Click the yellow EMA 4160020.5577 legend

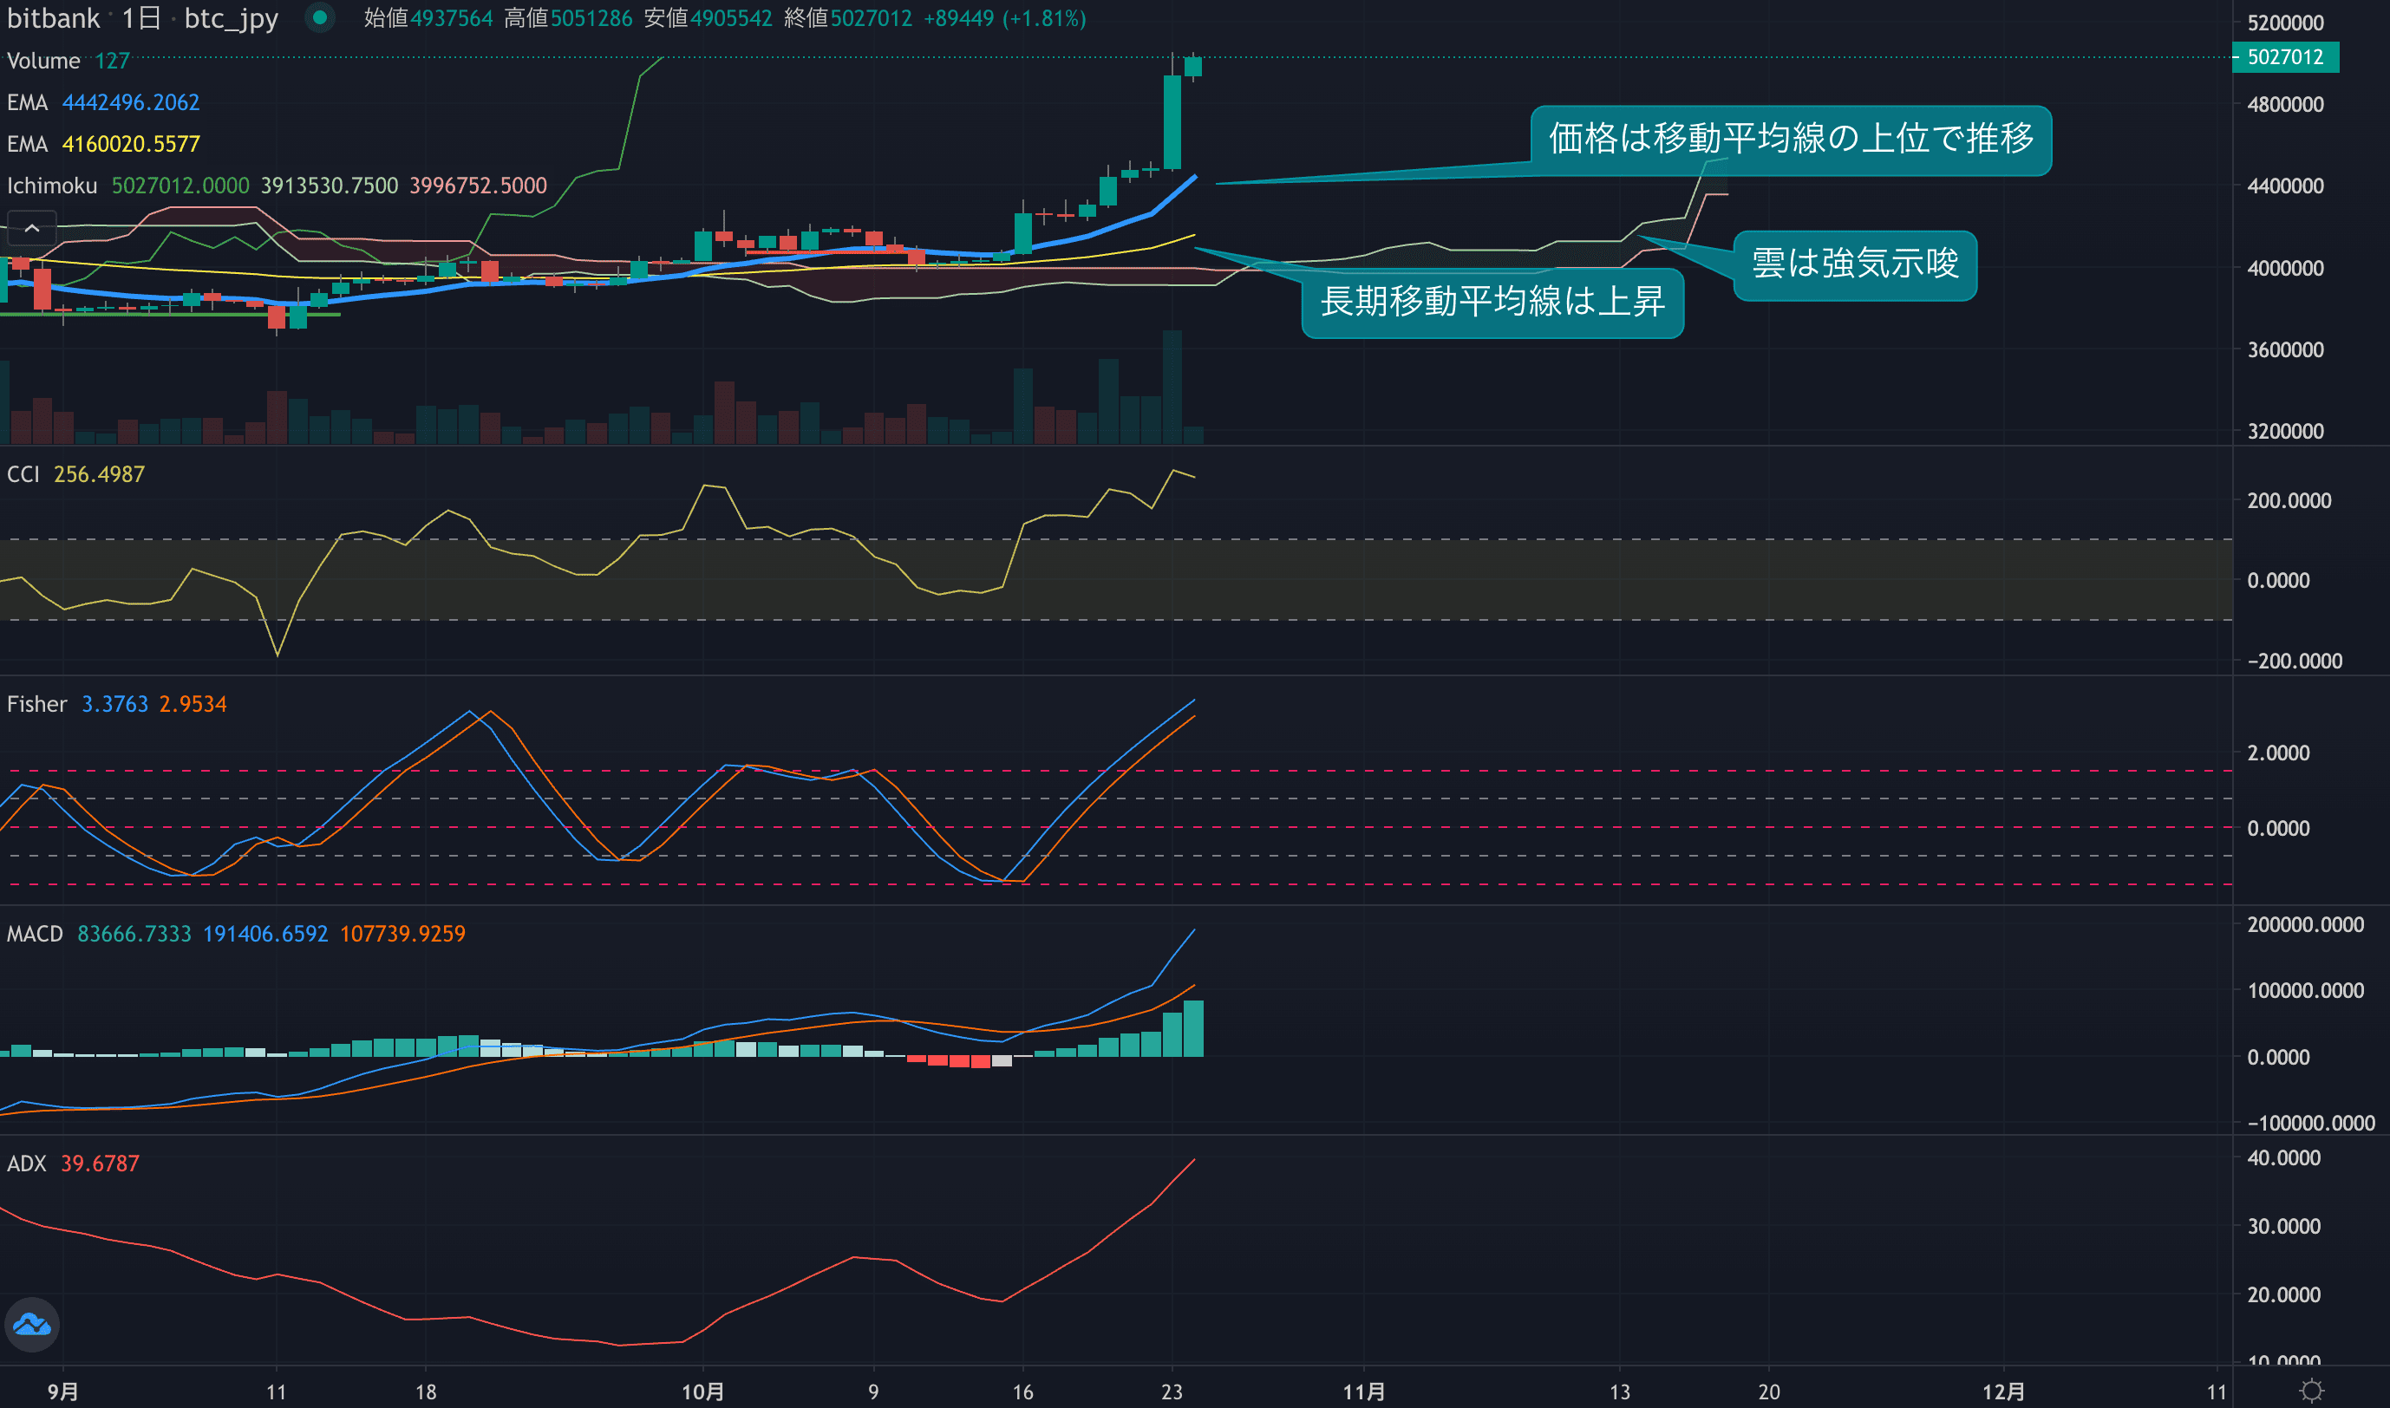coord(130,144)
